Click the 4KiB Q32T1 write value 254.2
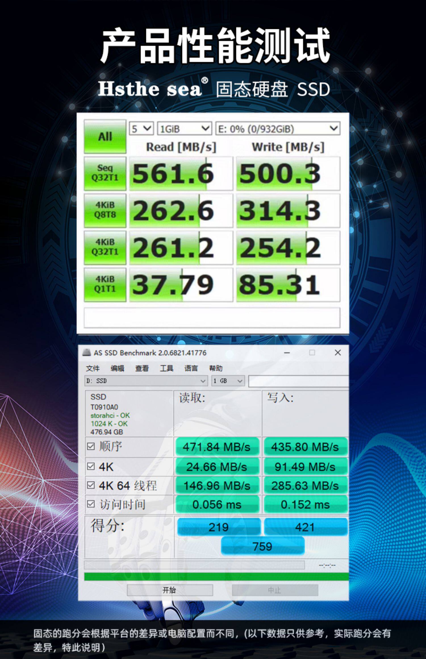The height and width of the screenshot is (659, 426). pos(288,247)
